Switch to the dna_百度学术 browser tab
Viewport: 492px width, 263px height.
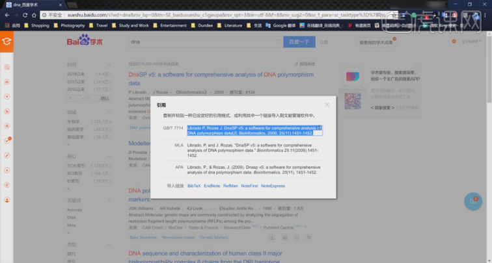click(x=34, y=5)
